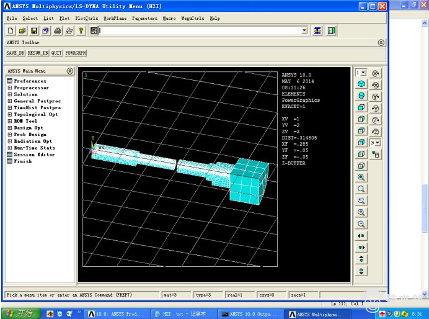Open the PlotCtrls menu
The image size is (429, 319).
pyautogui.click(x=86, y=18)
